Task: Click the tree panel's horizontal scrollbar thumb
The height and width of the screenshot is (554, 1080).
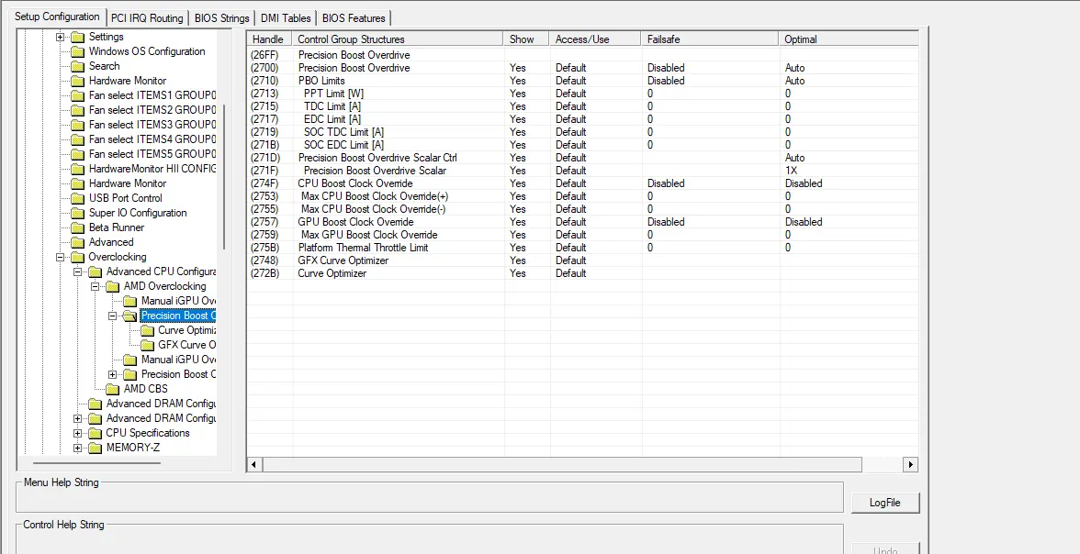Action: (96, 463)
